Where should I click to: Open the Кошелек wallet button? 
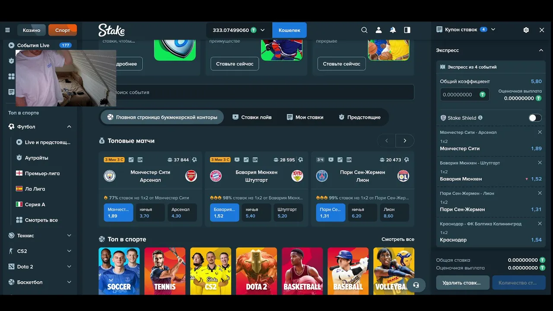pos(289,30)
